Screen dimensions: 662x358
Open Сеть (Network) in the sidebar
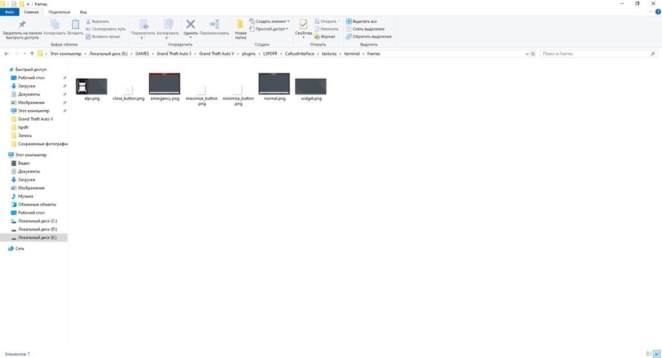(19, 249)
